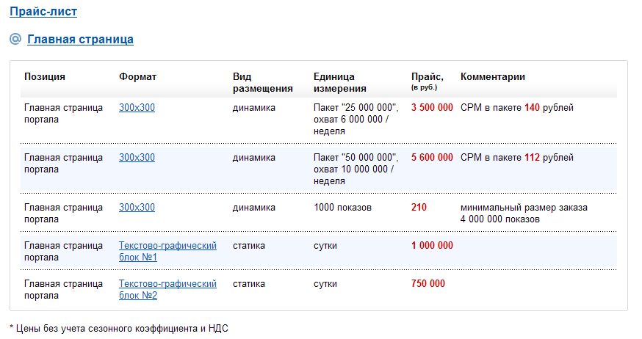Open the Главная страница section link
The height and width of the screenshot is (339, 642).
tap(80, 39)
